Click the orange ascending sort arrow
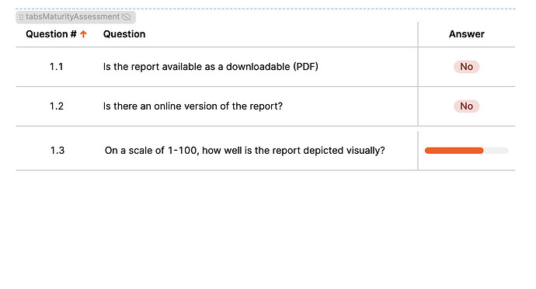 point(83,34)
